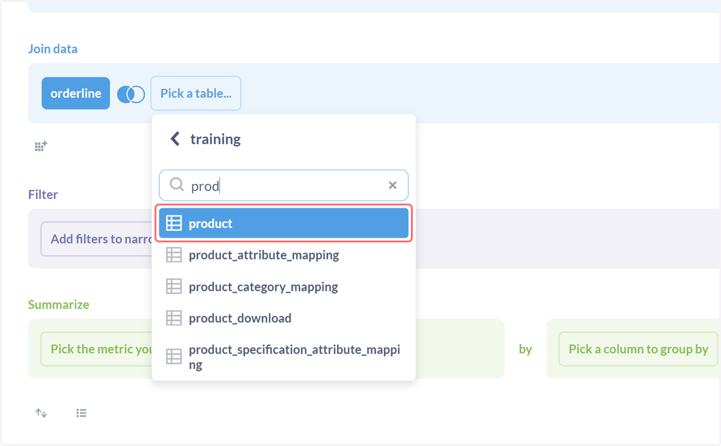Click table icon beside product_download
This screenshot has height=446, width=721.
click(x=174, y=318)
